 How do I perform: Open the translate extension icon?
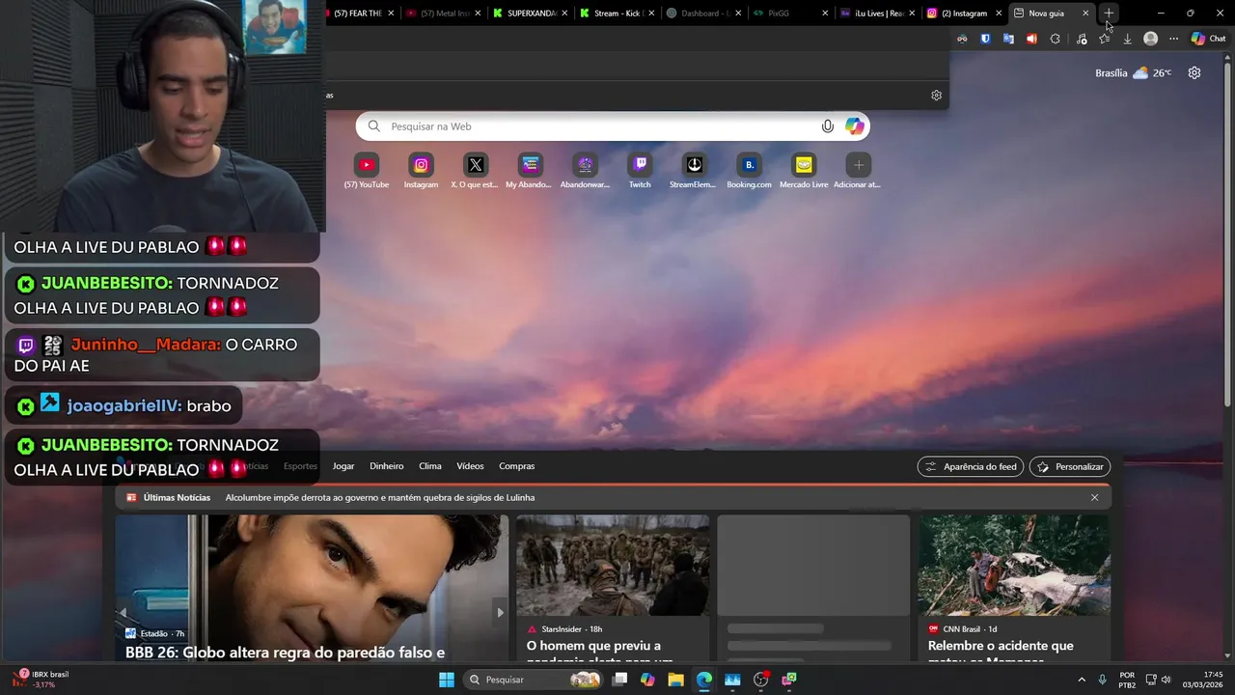[x=1008, y=39]
